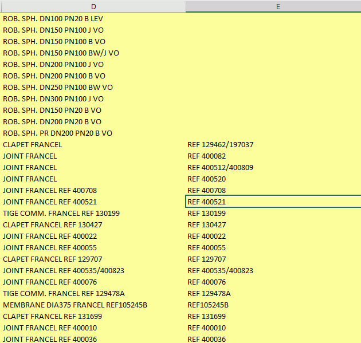
Task: Click cell 'ROB. SPH. DN100 PN20 B LEV'
Action: [93, 19]
